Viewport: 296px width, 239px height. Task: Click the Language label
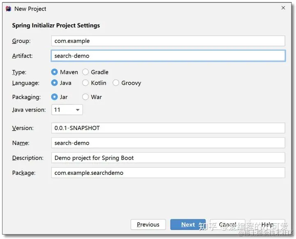point(25,83)
